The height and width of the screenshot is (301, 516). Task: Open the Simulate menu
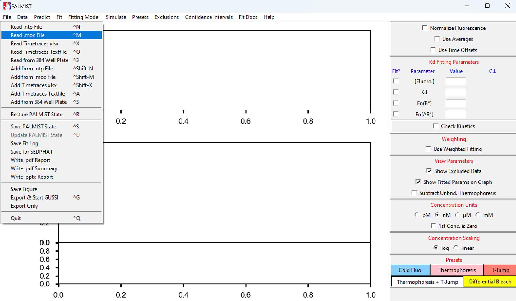coord(116,17)
